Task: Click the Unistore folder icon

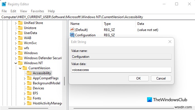Action: pyautogui.click(x=20, y=28)
